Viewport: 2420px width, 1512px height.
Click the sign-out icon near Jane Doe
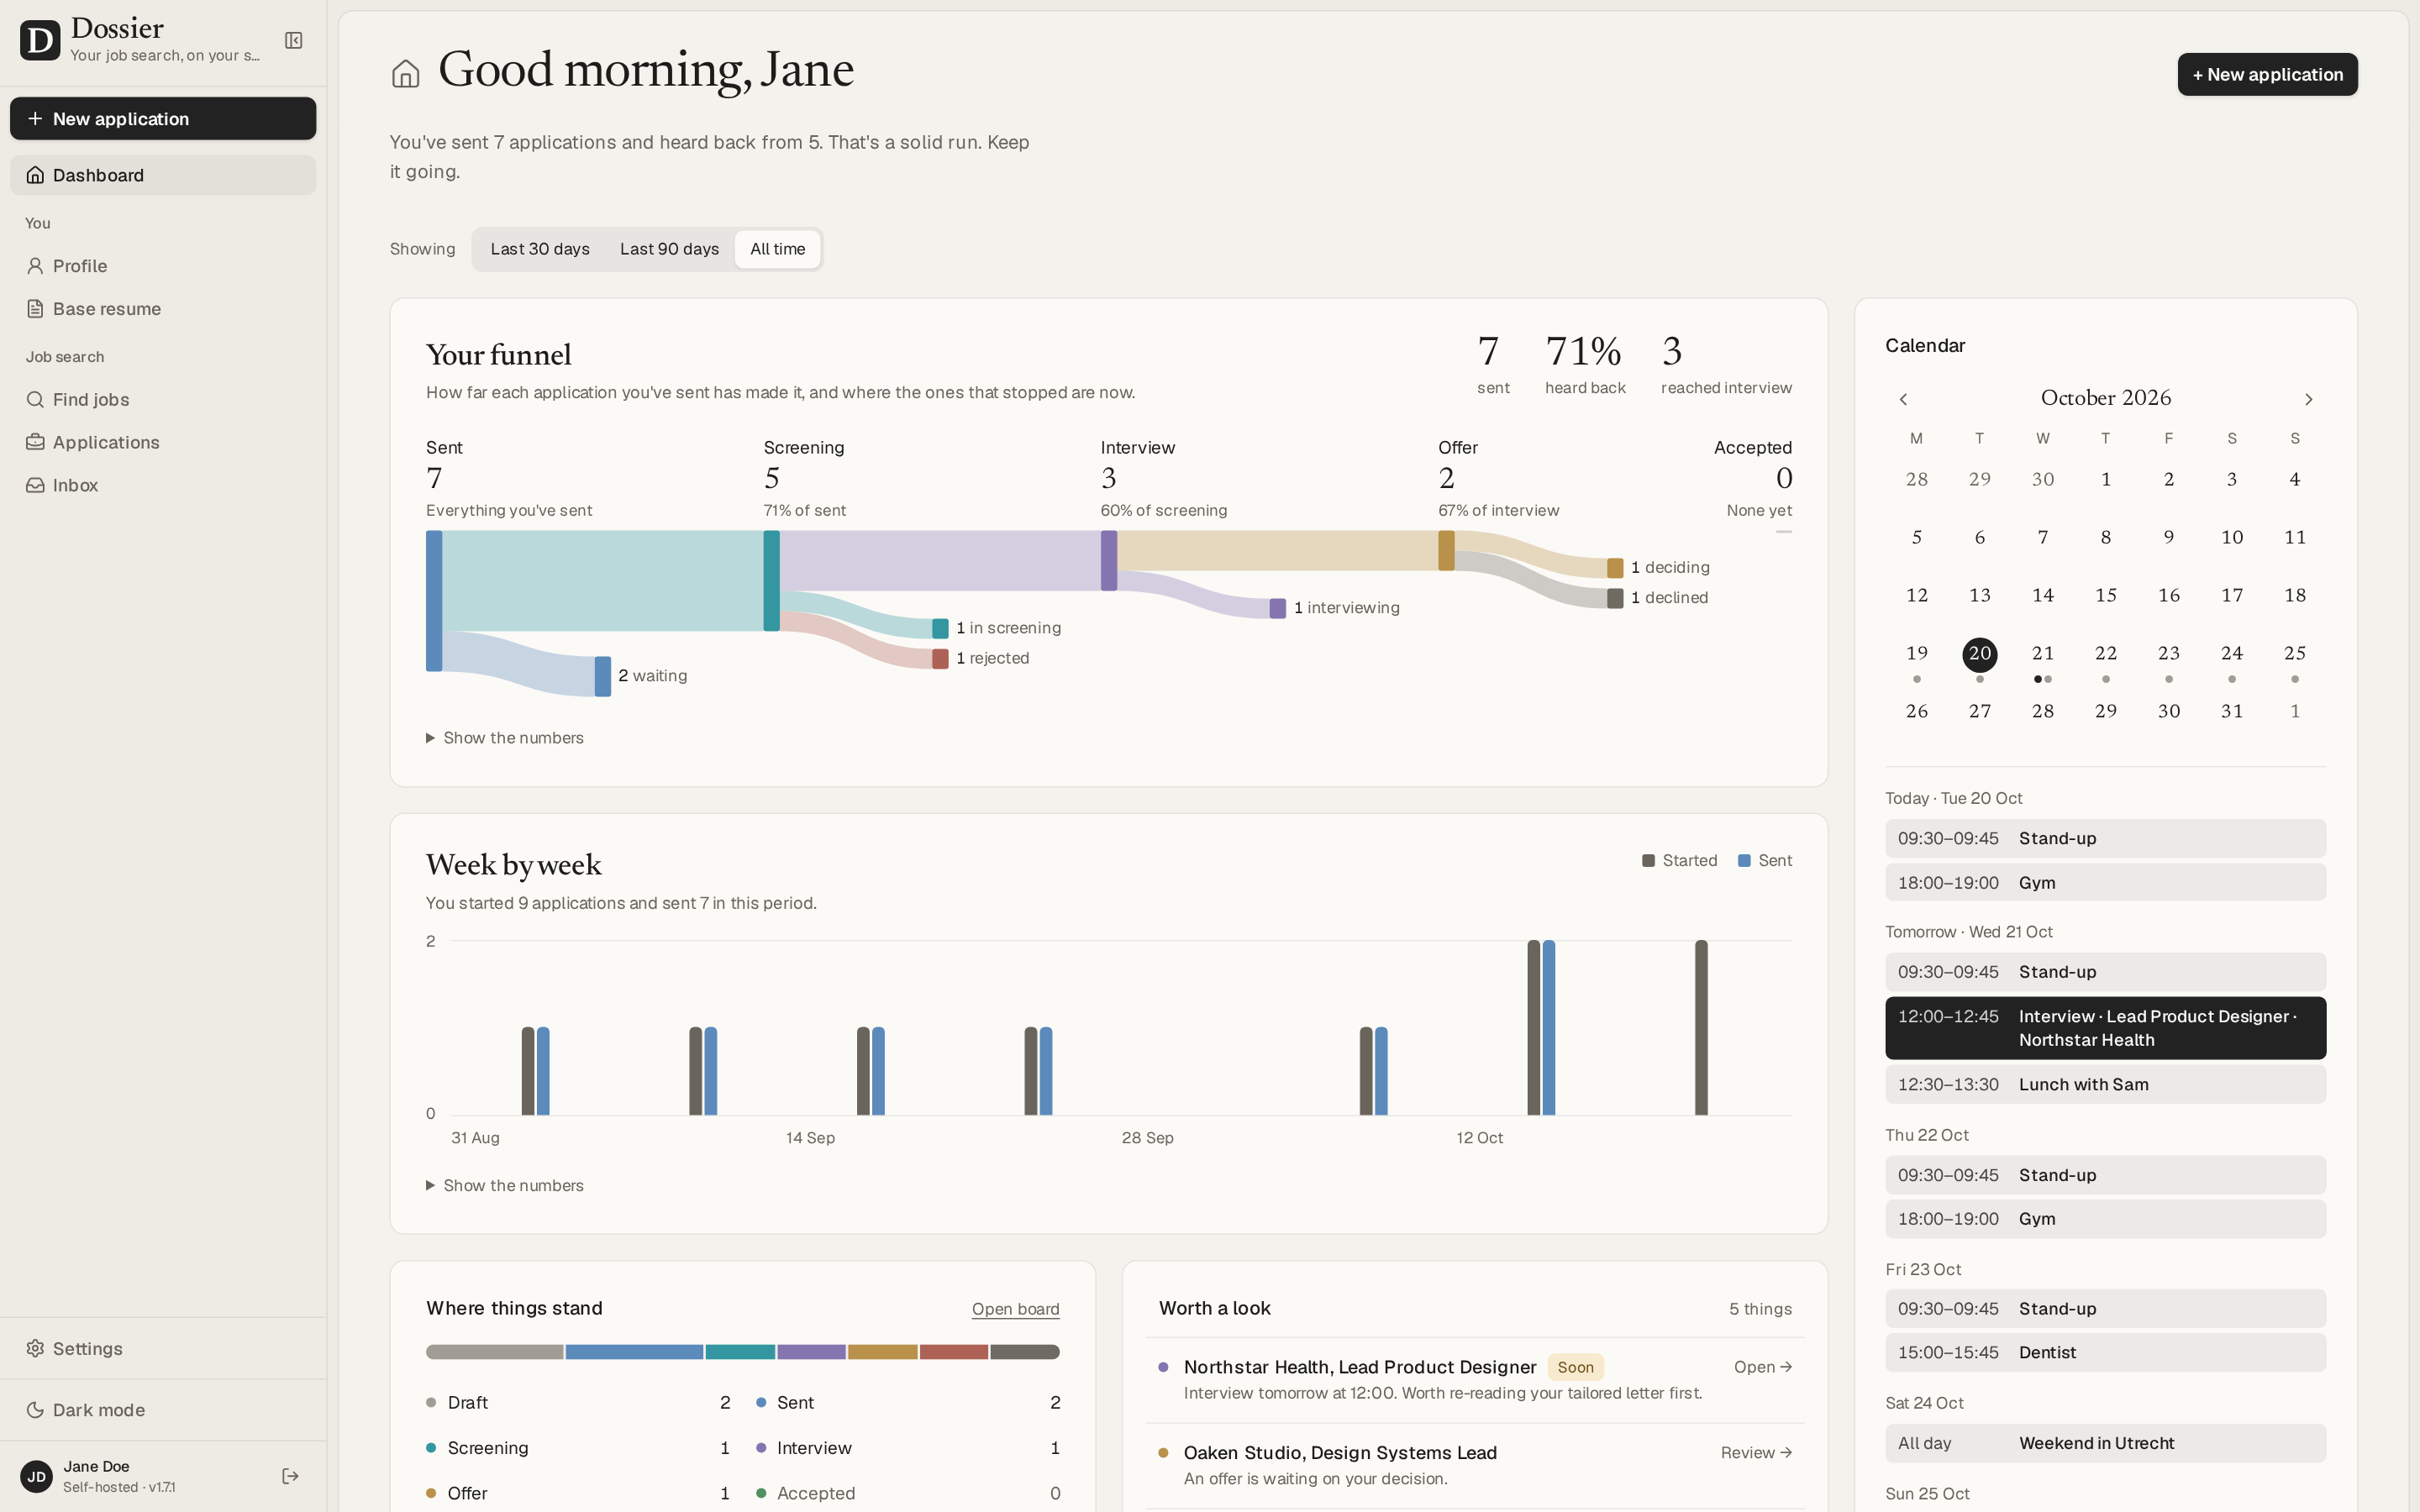pyautogui.click(x=290, y=1476)
